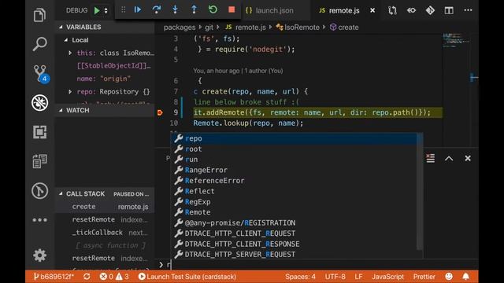
Task: Open changes compare icon in editor title
Action: 392,10
